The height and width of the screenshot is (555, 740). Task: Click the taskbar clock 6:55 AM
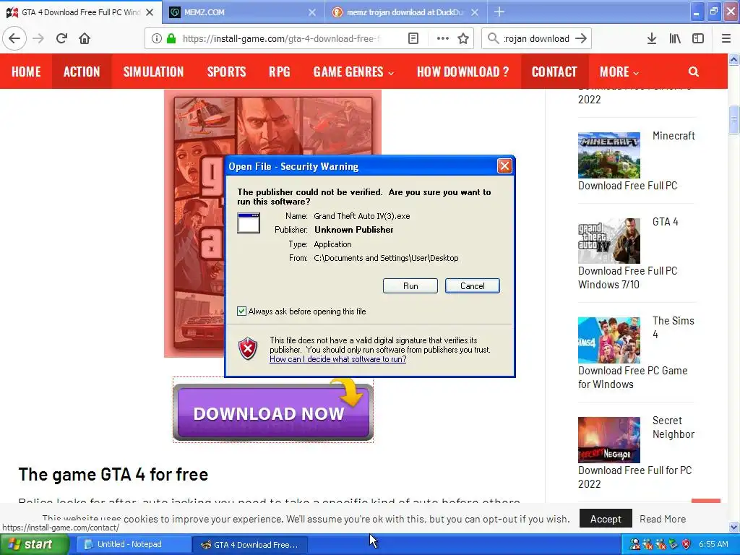tap(713, 544)
